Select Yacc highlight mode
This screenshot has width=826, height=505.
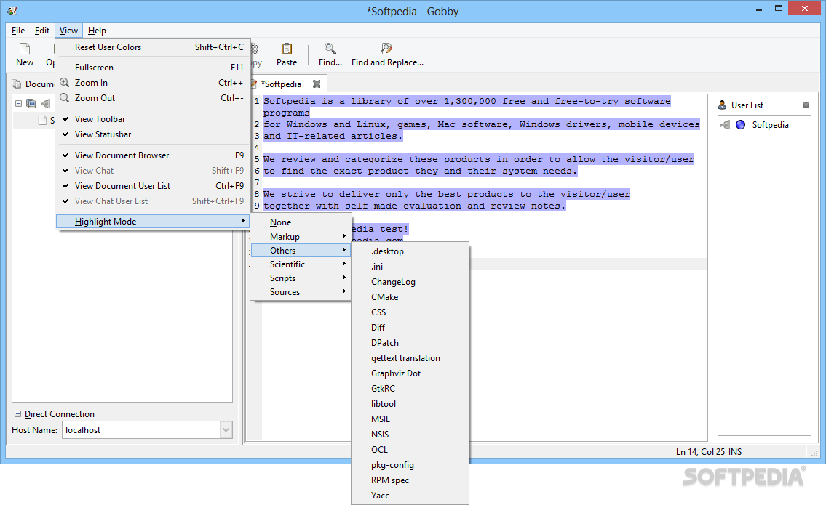410,496
